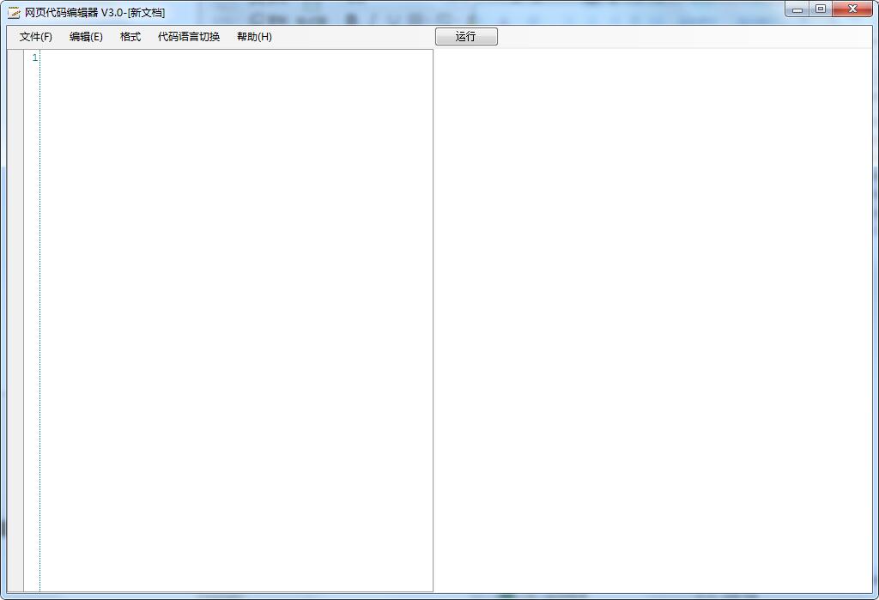Viewport: 879px width, 600px height.
Task: Click line number 1 in gutter
Action: [x=34, y=58]
